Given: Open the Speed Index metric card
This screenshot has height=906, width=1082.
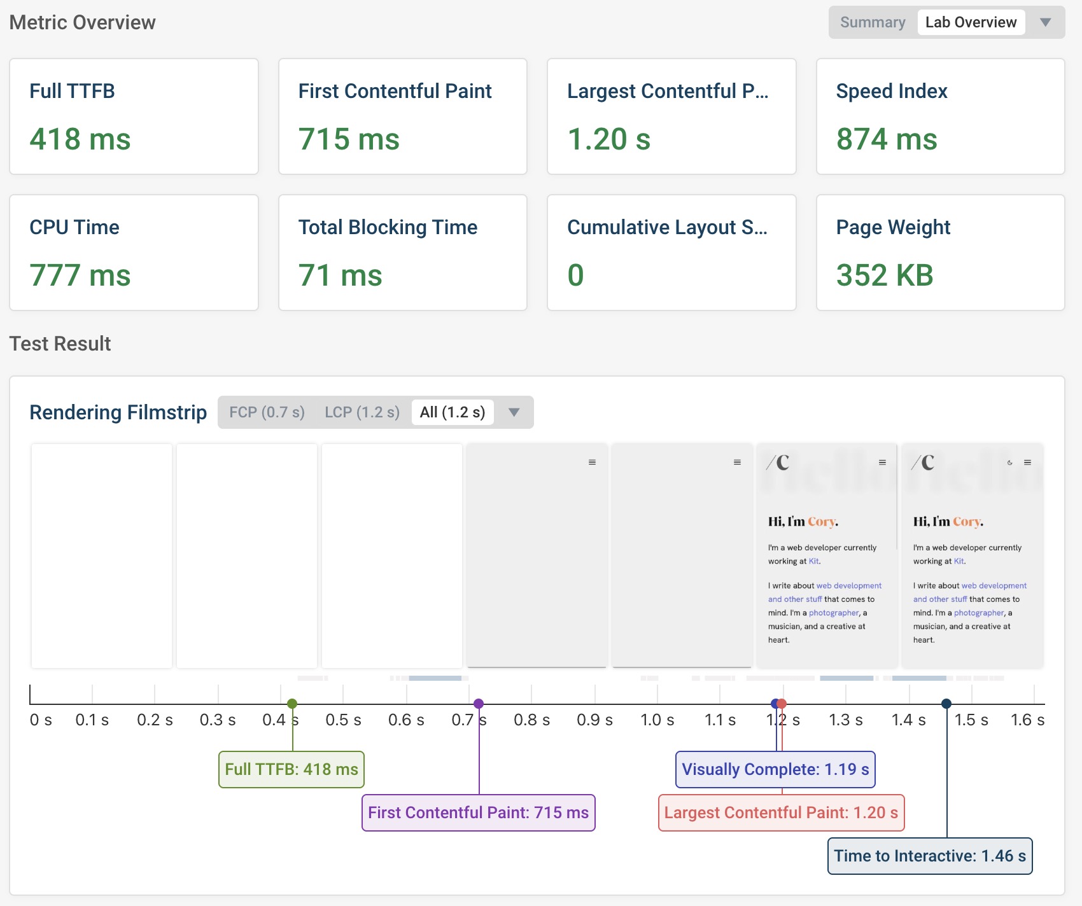Looking at the screenshot, I should coord(941,116).
